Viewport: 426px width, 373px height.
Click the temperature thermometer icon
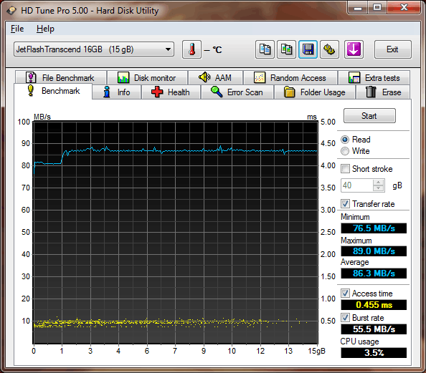pyautogui.click(x=191, y=49)
